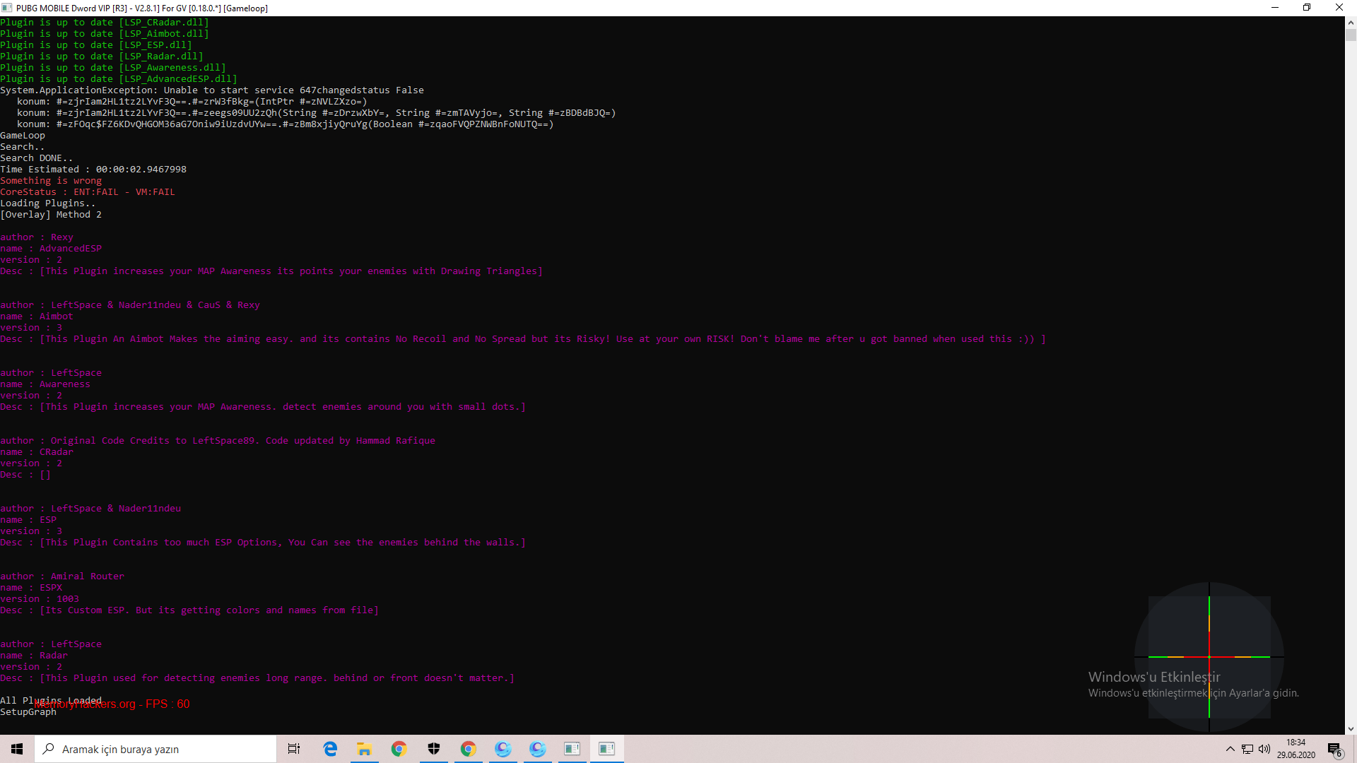Click the 'name : Aimbot' line
The width and height of the screenshot is (1357, 763).
[37, 317]
